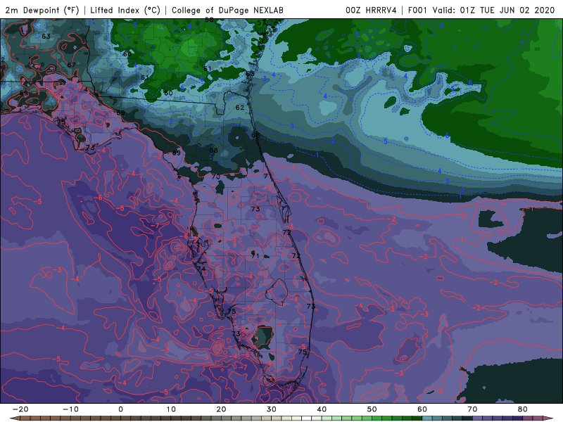Click the 10 label on the color scale
This screenshot has height=422, width=563.
[171, 409]
